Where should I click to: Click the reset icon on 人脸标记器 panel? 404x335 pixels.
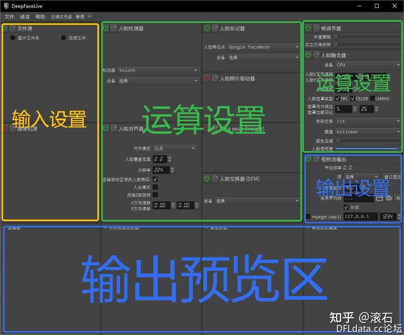coord(215,28)
